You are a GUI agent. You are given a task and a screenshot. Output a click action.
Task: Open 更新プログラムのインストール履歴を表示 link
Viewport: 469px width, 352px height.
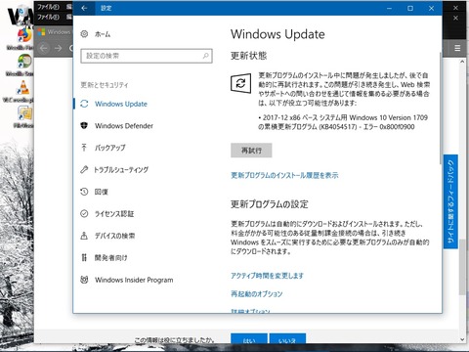click(x=284, y=175)
